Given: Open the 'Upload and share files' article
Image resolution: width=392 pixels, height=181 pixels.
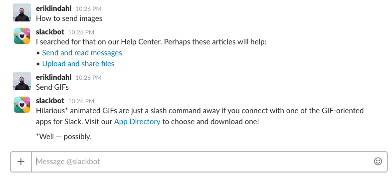Looking at the screenshot, I should 78,64.
